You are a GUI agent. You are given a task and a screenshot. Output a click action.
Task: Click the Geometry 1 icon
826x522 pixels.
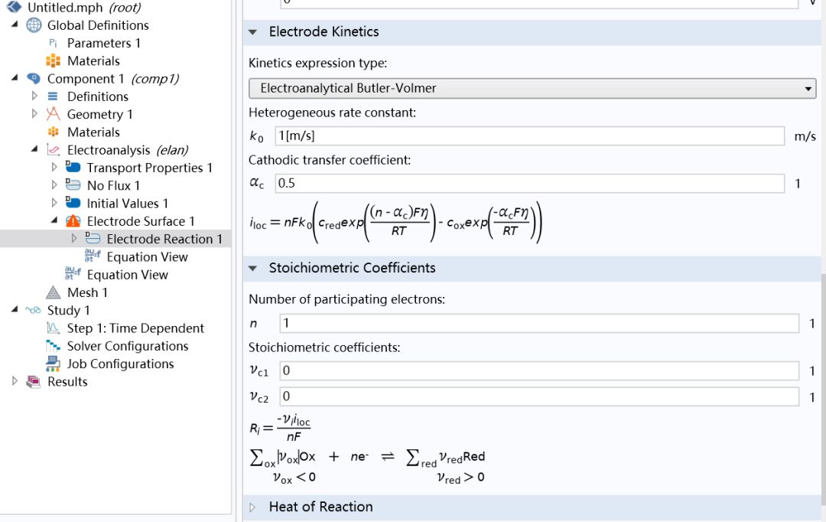[53, 114]
